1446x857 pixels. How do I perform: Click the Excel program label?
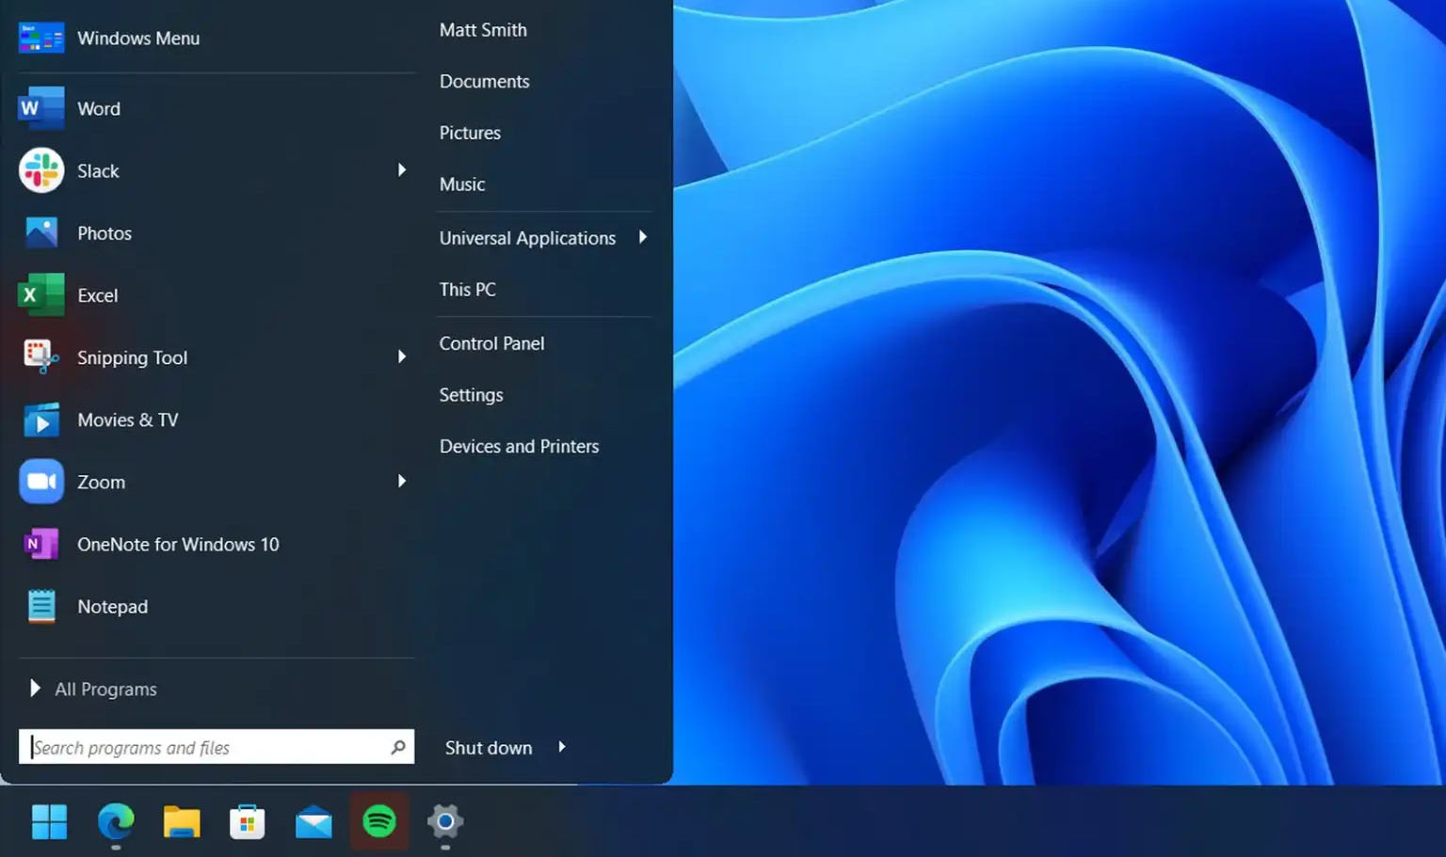click(98, 295)
